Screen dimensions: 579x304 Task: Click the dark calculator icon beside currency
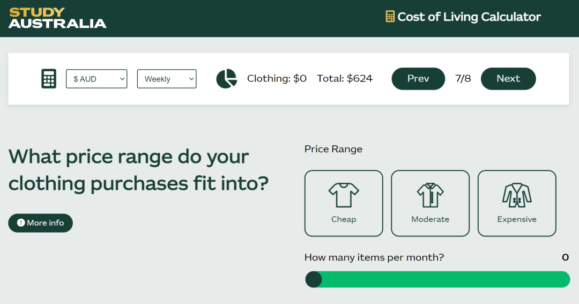pos(49,79)
